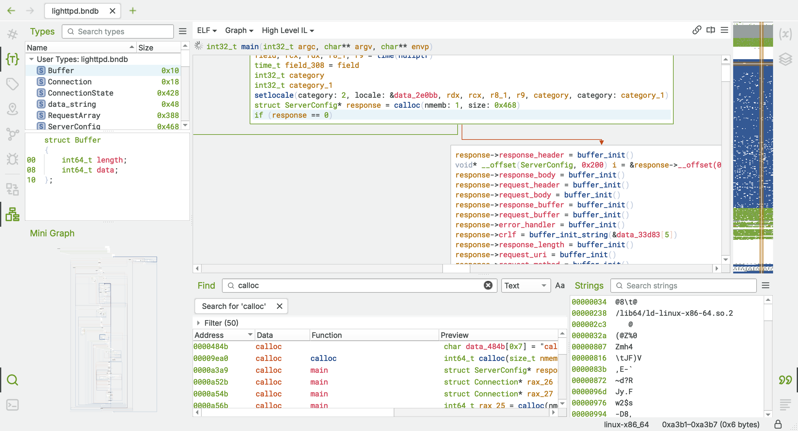Click the sync link icon in view header
798x431 pixels.
[x=697, y=30]
